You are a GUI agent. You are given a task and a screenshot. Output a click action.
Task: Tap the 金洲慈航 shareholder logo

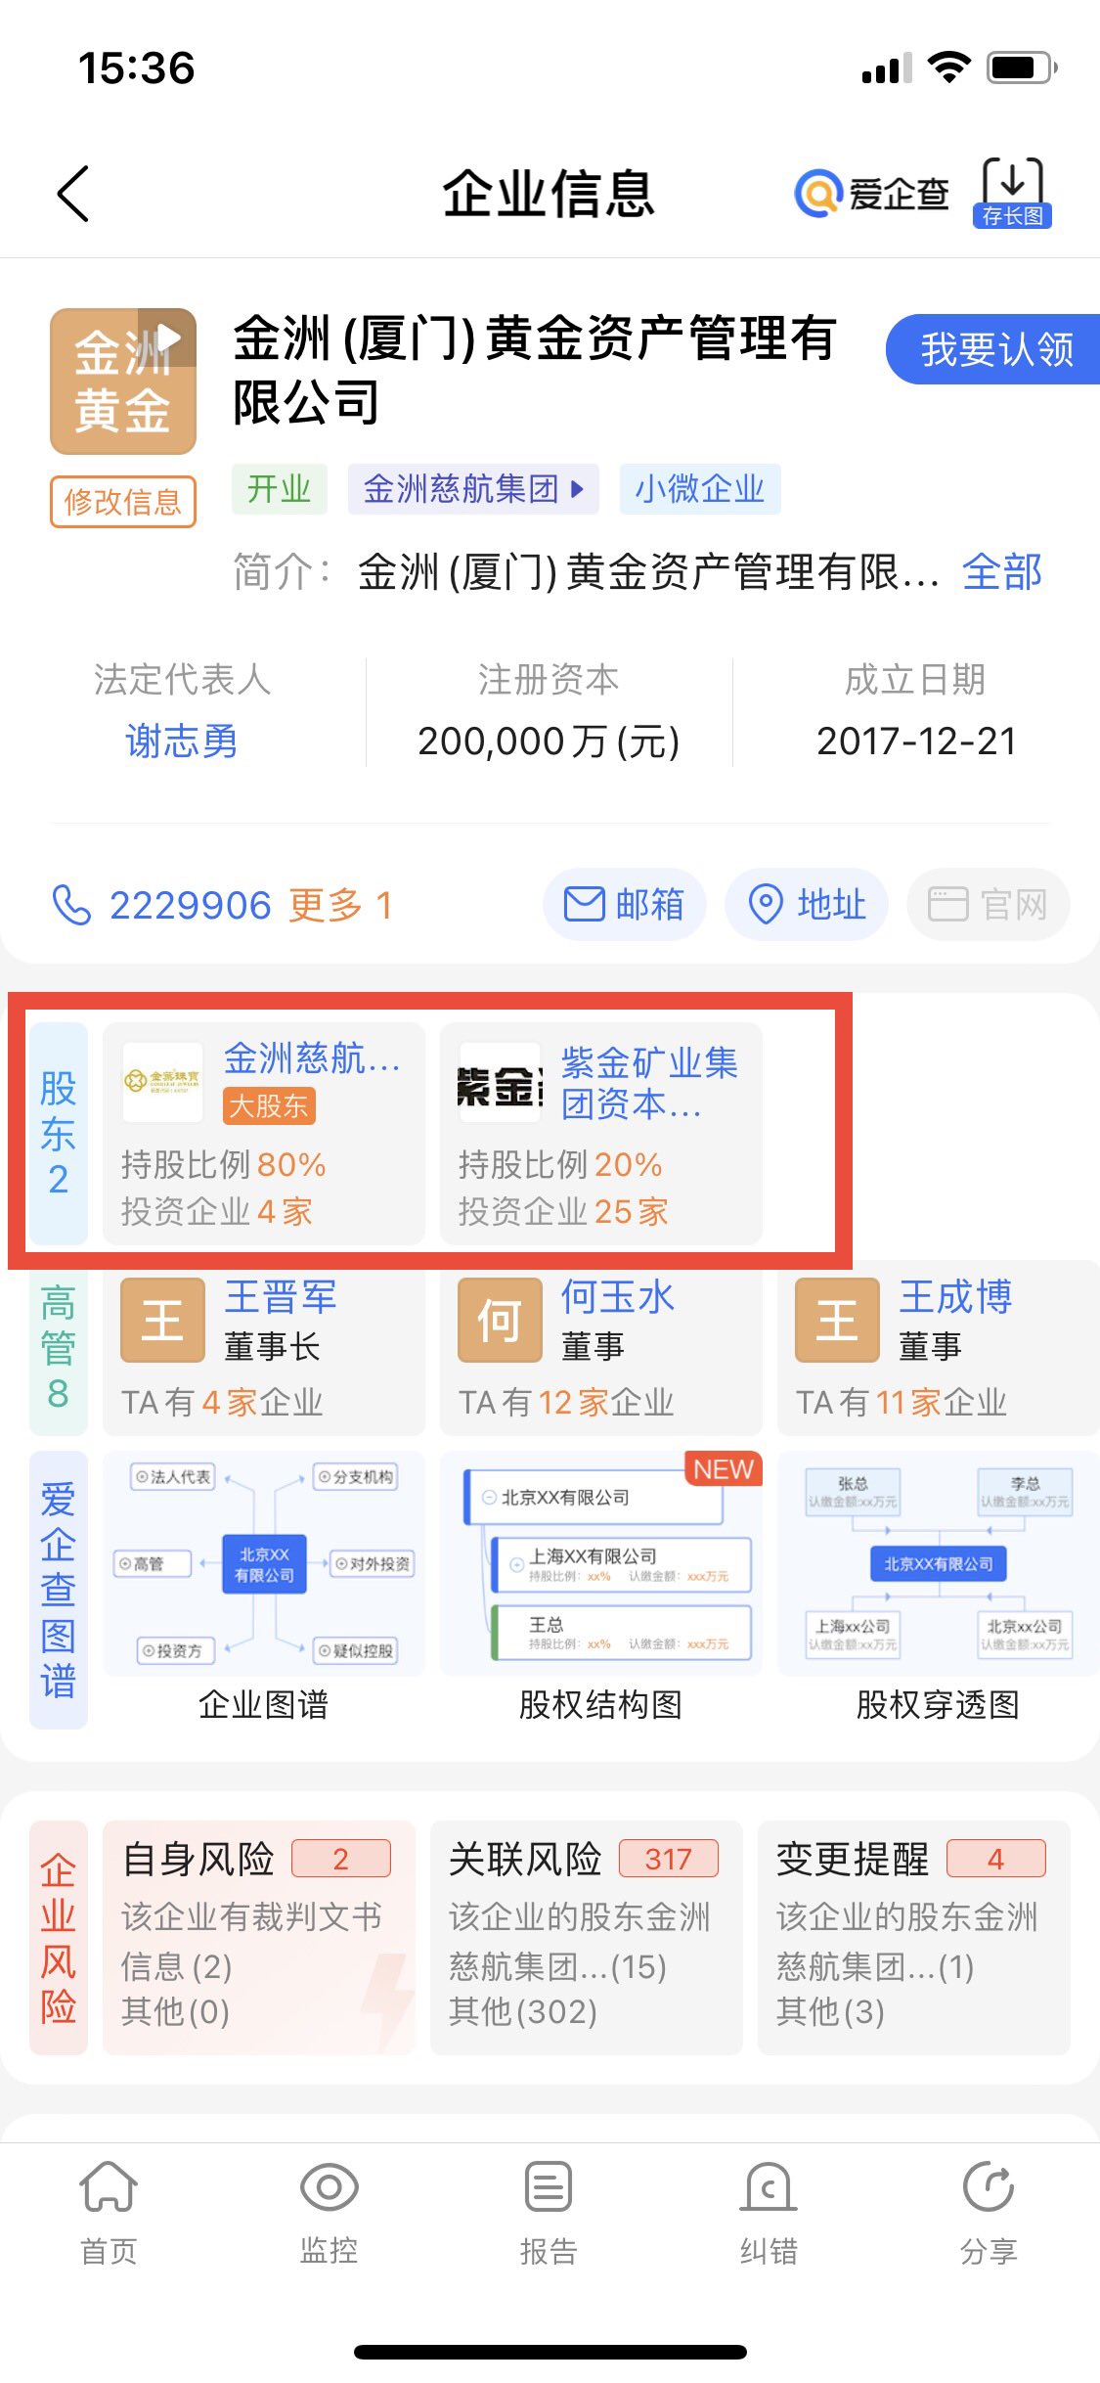coord(162,1081)
